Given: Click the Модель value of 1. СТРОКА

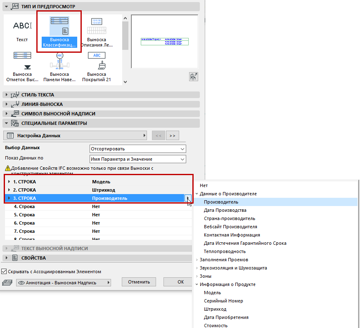Looking at the screenshot, I should click(101, 182).
